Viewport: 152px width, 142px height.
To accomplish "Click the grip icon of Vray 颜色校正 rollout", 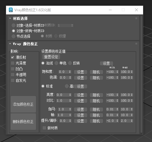I will coord(136,44).
